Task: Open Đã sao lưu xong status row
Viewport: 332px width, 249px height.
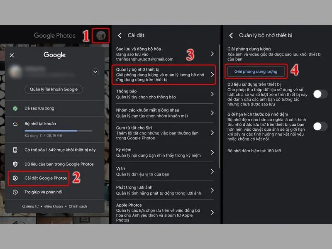Action: coord(55,108)
